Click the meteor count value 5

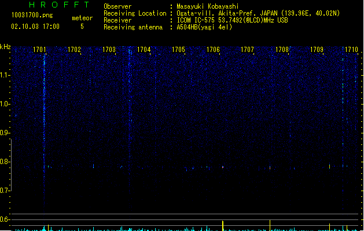(x=82, y=27)
